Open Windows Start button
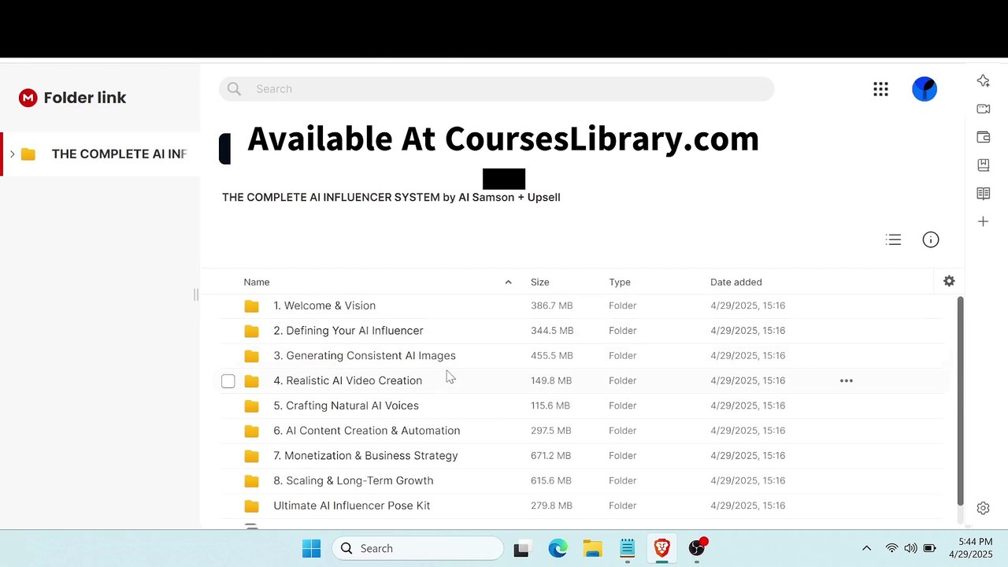Viewport: 1008px width, 567px height. [311, 548]
